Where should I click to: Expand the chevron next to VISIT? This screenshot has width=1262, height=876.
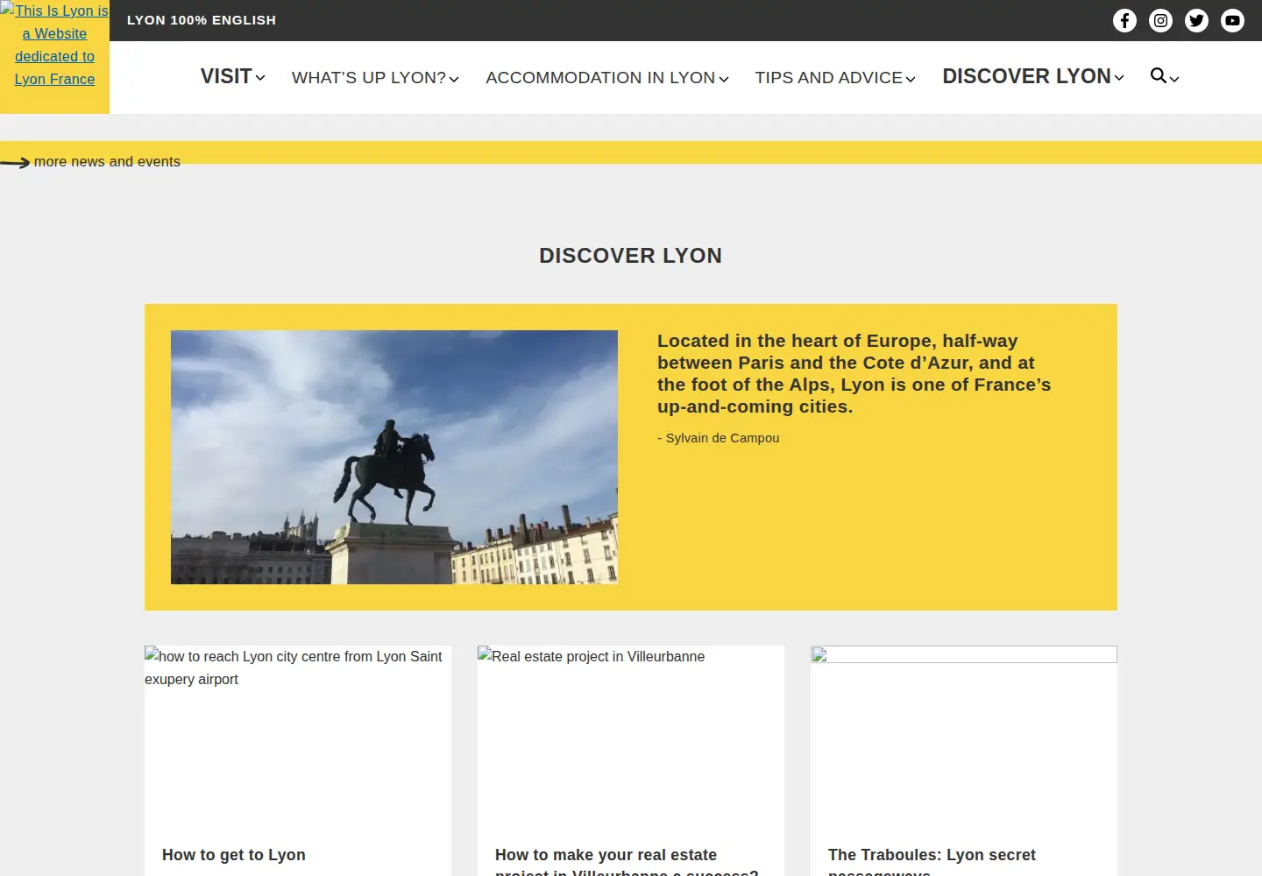pos(260,78)
